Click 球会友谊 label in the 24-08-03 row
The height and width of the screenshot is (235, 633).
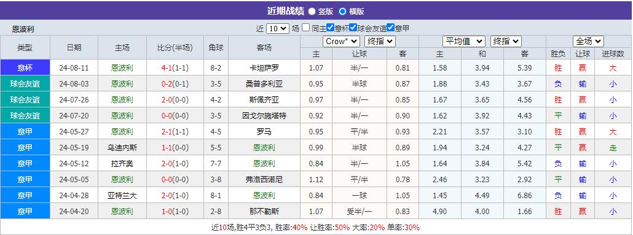(x=25, y=84)
